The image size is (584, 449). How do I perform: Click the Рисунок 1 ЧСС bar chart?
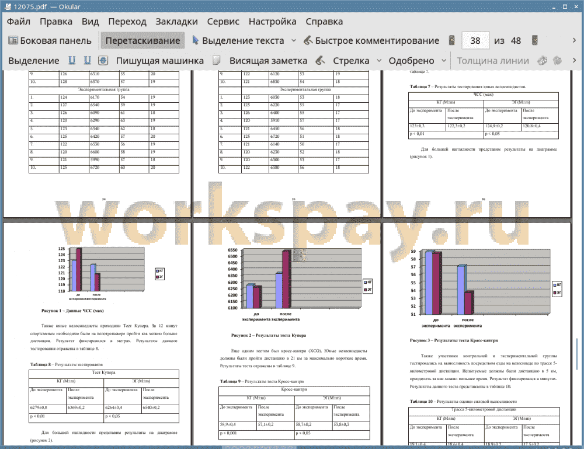click(112, 273)
